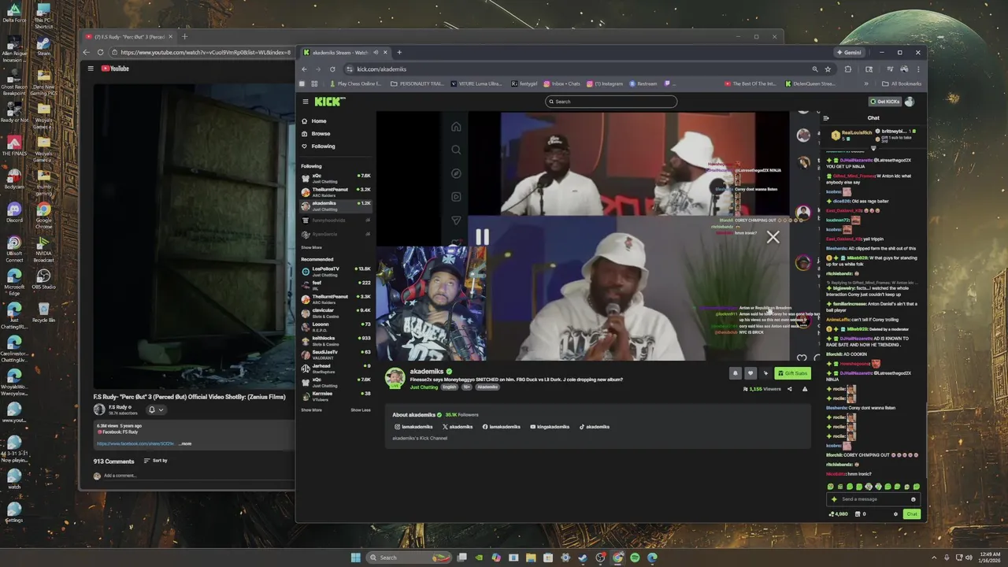The height and width of the screenshot is (567, 1008).
Task: Open the Kick profile avatar menu
Action: pos(910,102)
